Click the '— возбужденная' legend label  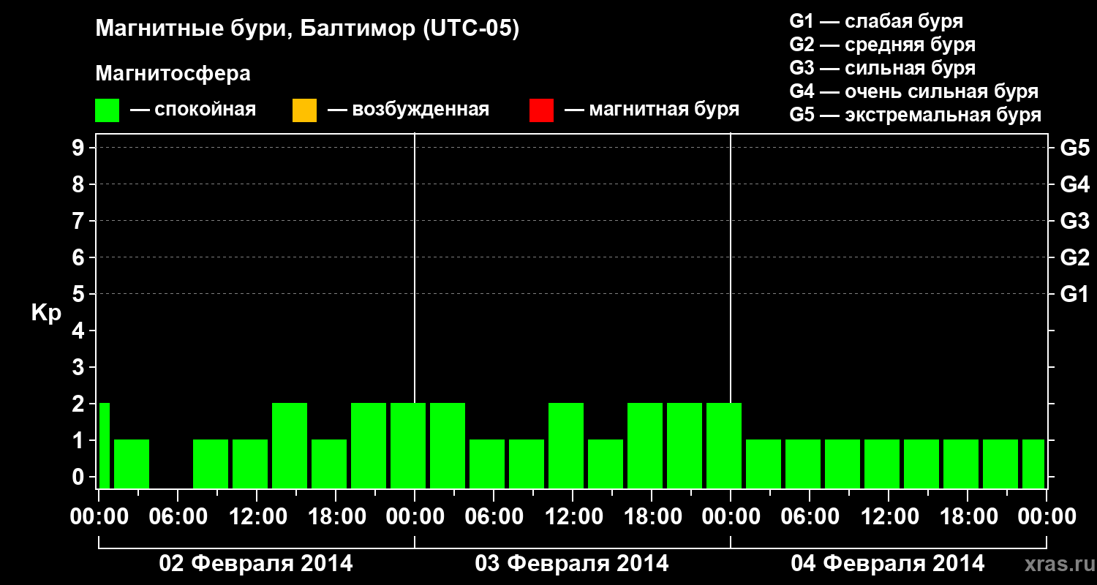tap(408, 110)
